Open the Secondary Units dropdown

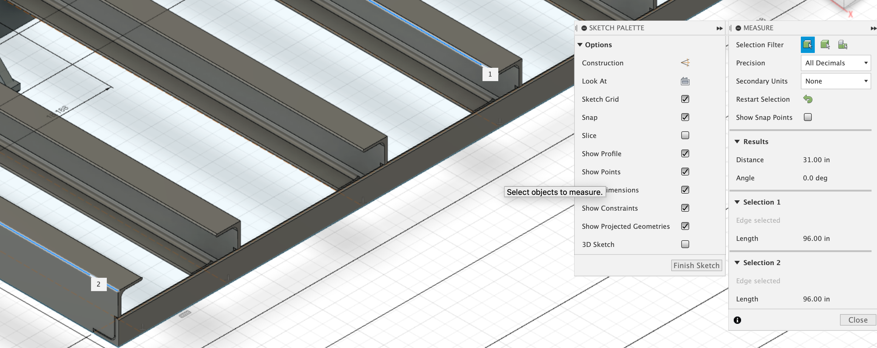(x=835, y=81)
